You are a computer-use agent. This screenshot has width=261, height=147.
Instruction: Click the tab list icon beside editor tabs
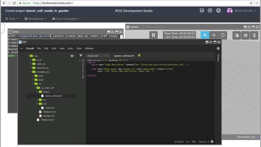(81, 56)
